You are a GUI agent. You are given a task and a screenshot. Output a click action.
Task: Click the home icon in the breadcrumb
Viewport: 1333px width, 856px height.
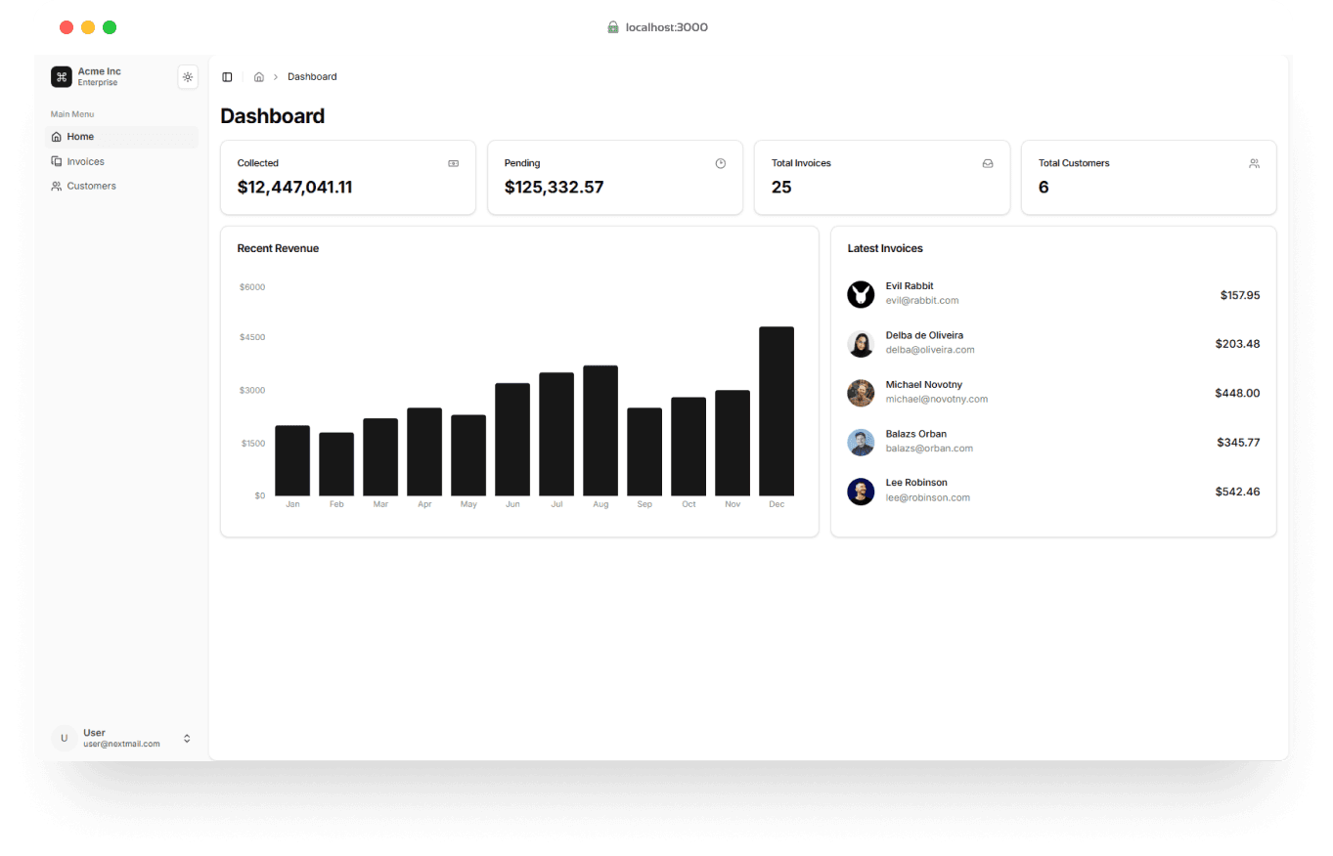click(x=258, y=76)
